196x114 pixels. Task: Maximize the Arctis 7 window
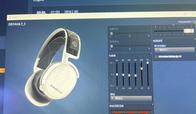click(x=185, y=14)
